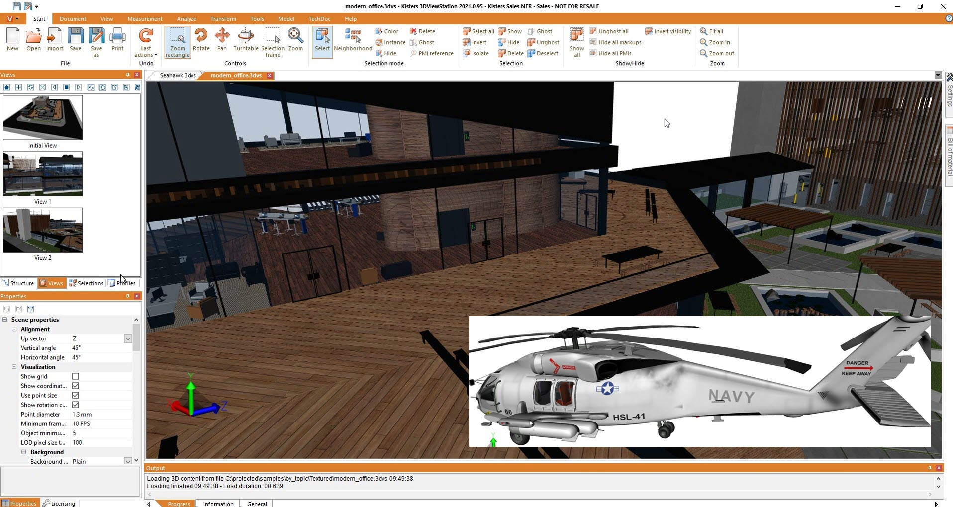Viewport: 953px width, 507px height.
Task: Enable the Show grid checkbox
Action: pos(76,376)
